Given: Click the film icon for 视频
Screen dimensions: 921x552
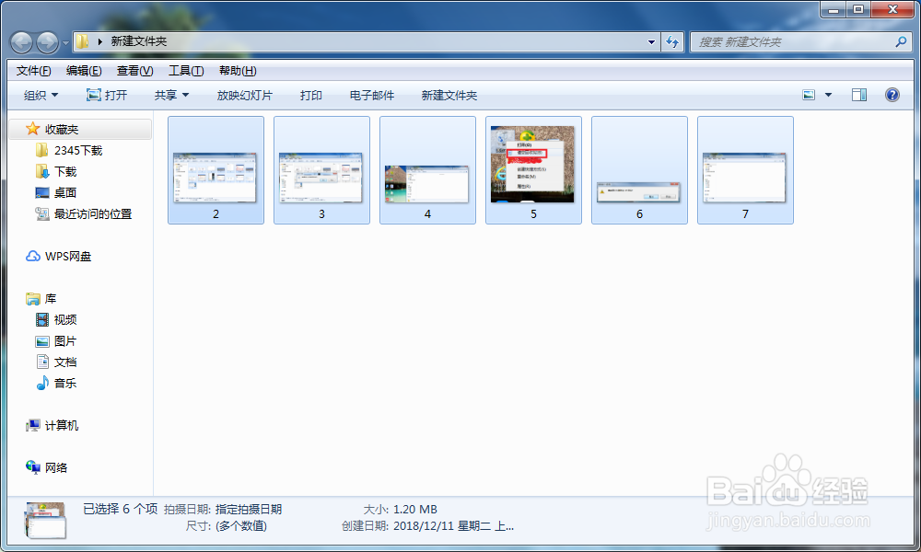Looking at the screenshot, I should [x=42, y=320].
